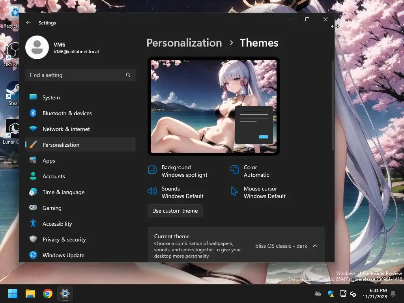Click the Bluetooth icon in sidebar
This screenshot has height=303, width=404.
click(33, 113)
